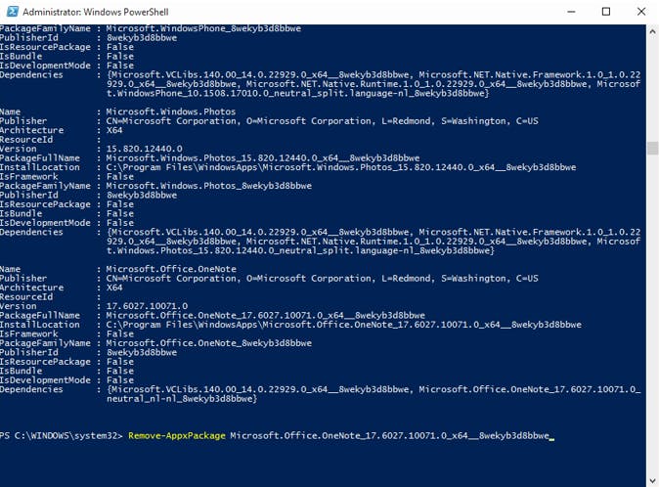Close the Administrator PowerShell window
This screenshot has width=659, height=487.
641,12
